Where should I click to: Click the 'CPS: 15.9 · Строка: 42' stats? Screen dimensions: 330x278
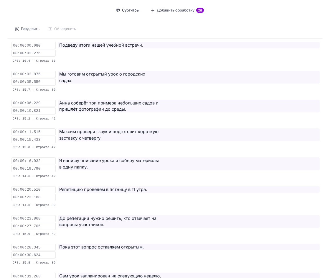[x=34, y=234]
